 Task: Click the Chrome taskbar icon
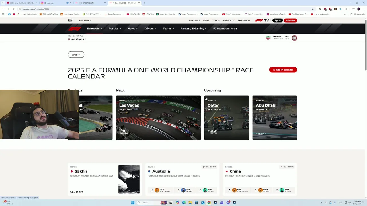pyautogui.click(x=209, y=203)
